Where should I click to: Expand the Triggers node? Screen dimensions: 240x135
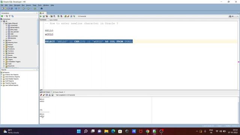(4, 60)
